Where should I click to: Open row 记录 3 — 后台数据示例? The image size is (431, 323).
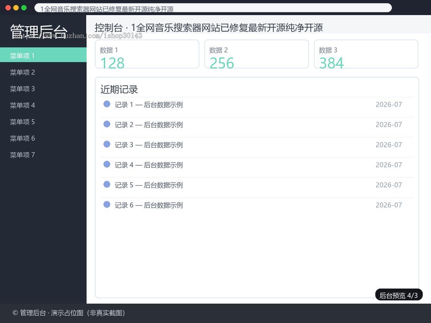(x=257, y=147)
